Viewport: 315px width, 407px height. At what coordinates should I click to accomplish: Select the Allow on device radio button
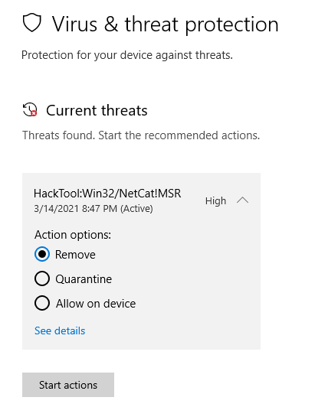(42, 303)
